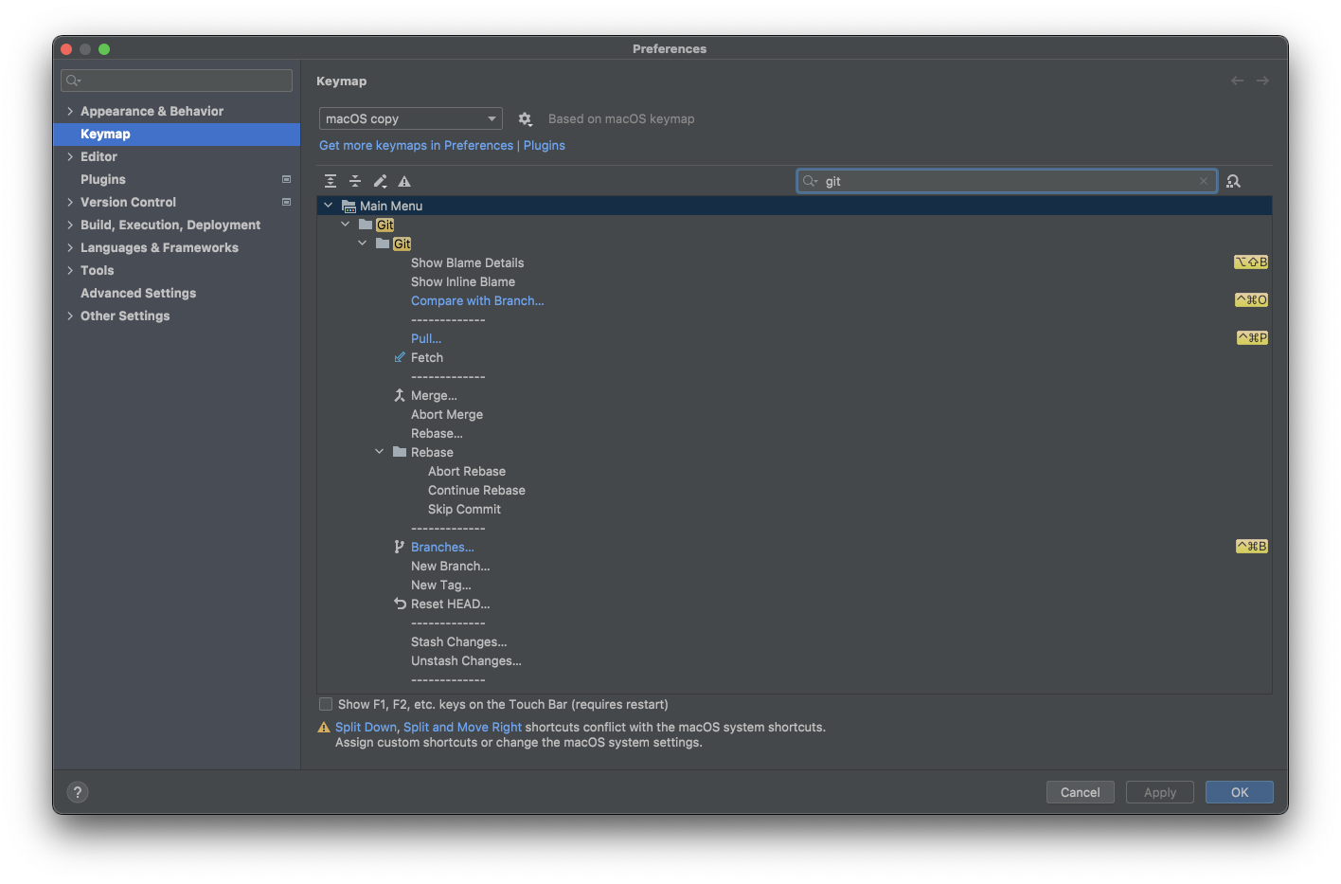The height and width of the screenshot is (884, 1341).
Task: Click the forward arrow in Keymap header
Action: [x=1262, y=81]
